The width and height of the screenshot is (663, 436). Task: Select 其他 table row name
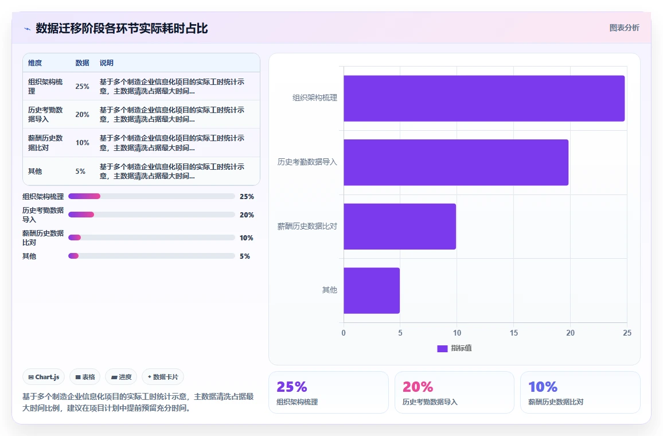[x=35, y=172]
